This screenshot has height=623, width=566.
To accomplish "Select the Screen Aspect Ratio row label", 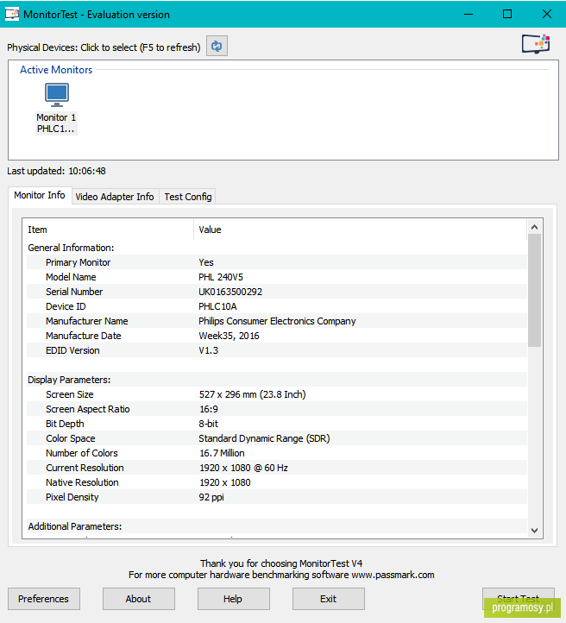I will click(x=88, y=409).
